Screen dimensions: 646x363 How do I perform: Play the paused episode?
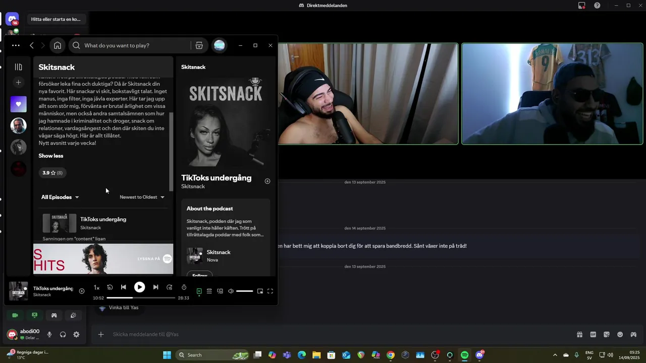point(139,287)
